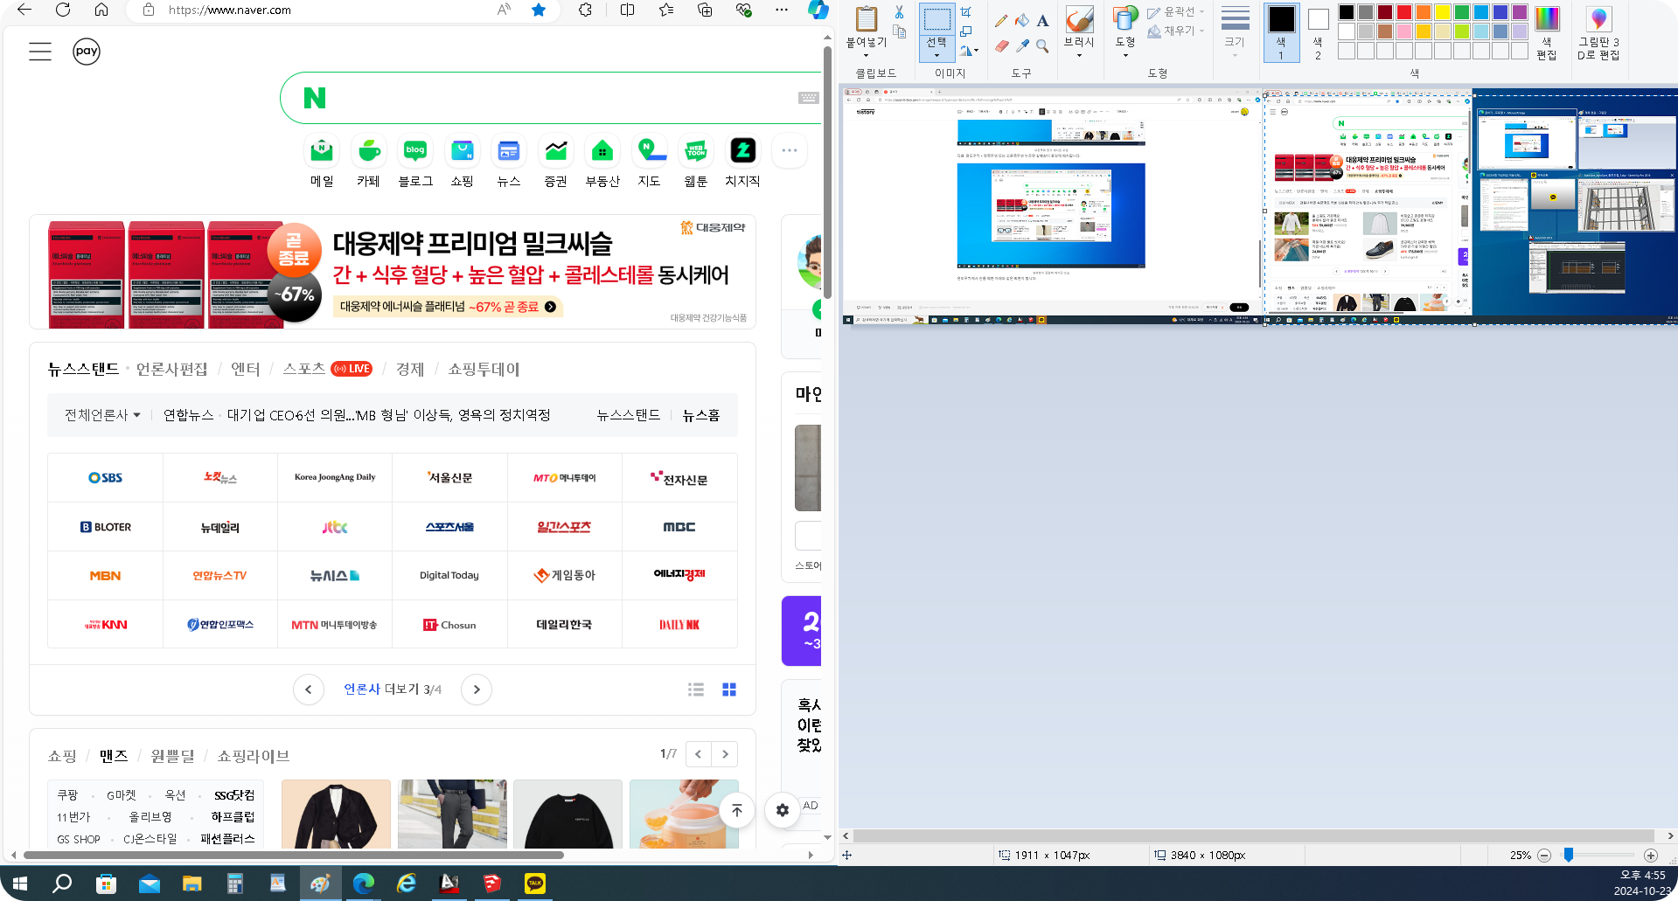Pick the Fill bucket tool in Paint
This screenshot has width=1678, height=901.
click(1022, 21)
